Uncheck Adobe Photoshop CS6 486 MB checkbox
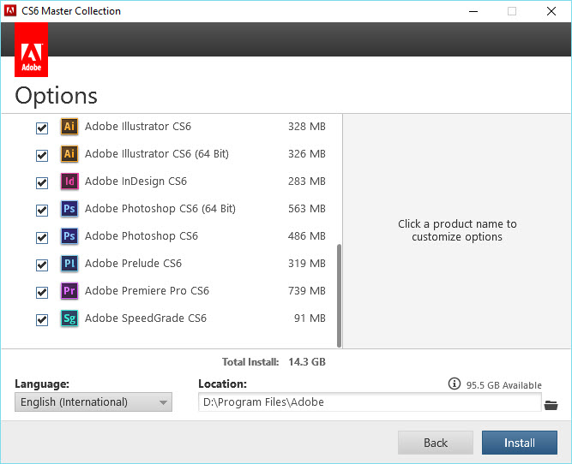This screenshot has height=464, width=572. [42, 238]
